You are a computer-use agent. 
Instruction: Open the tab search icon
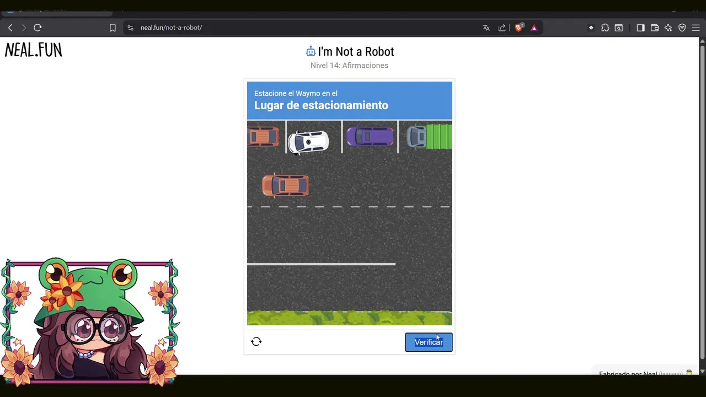tap(619, 28)
